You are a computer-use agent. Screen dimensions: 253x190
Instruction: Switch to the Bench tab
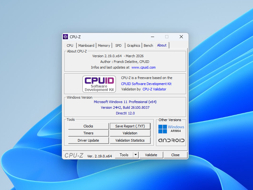[148, 45]
